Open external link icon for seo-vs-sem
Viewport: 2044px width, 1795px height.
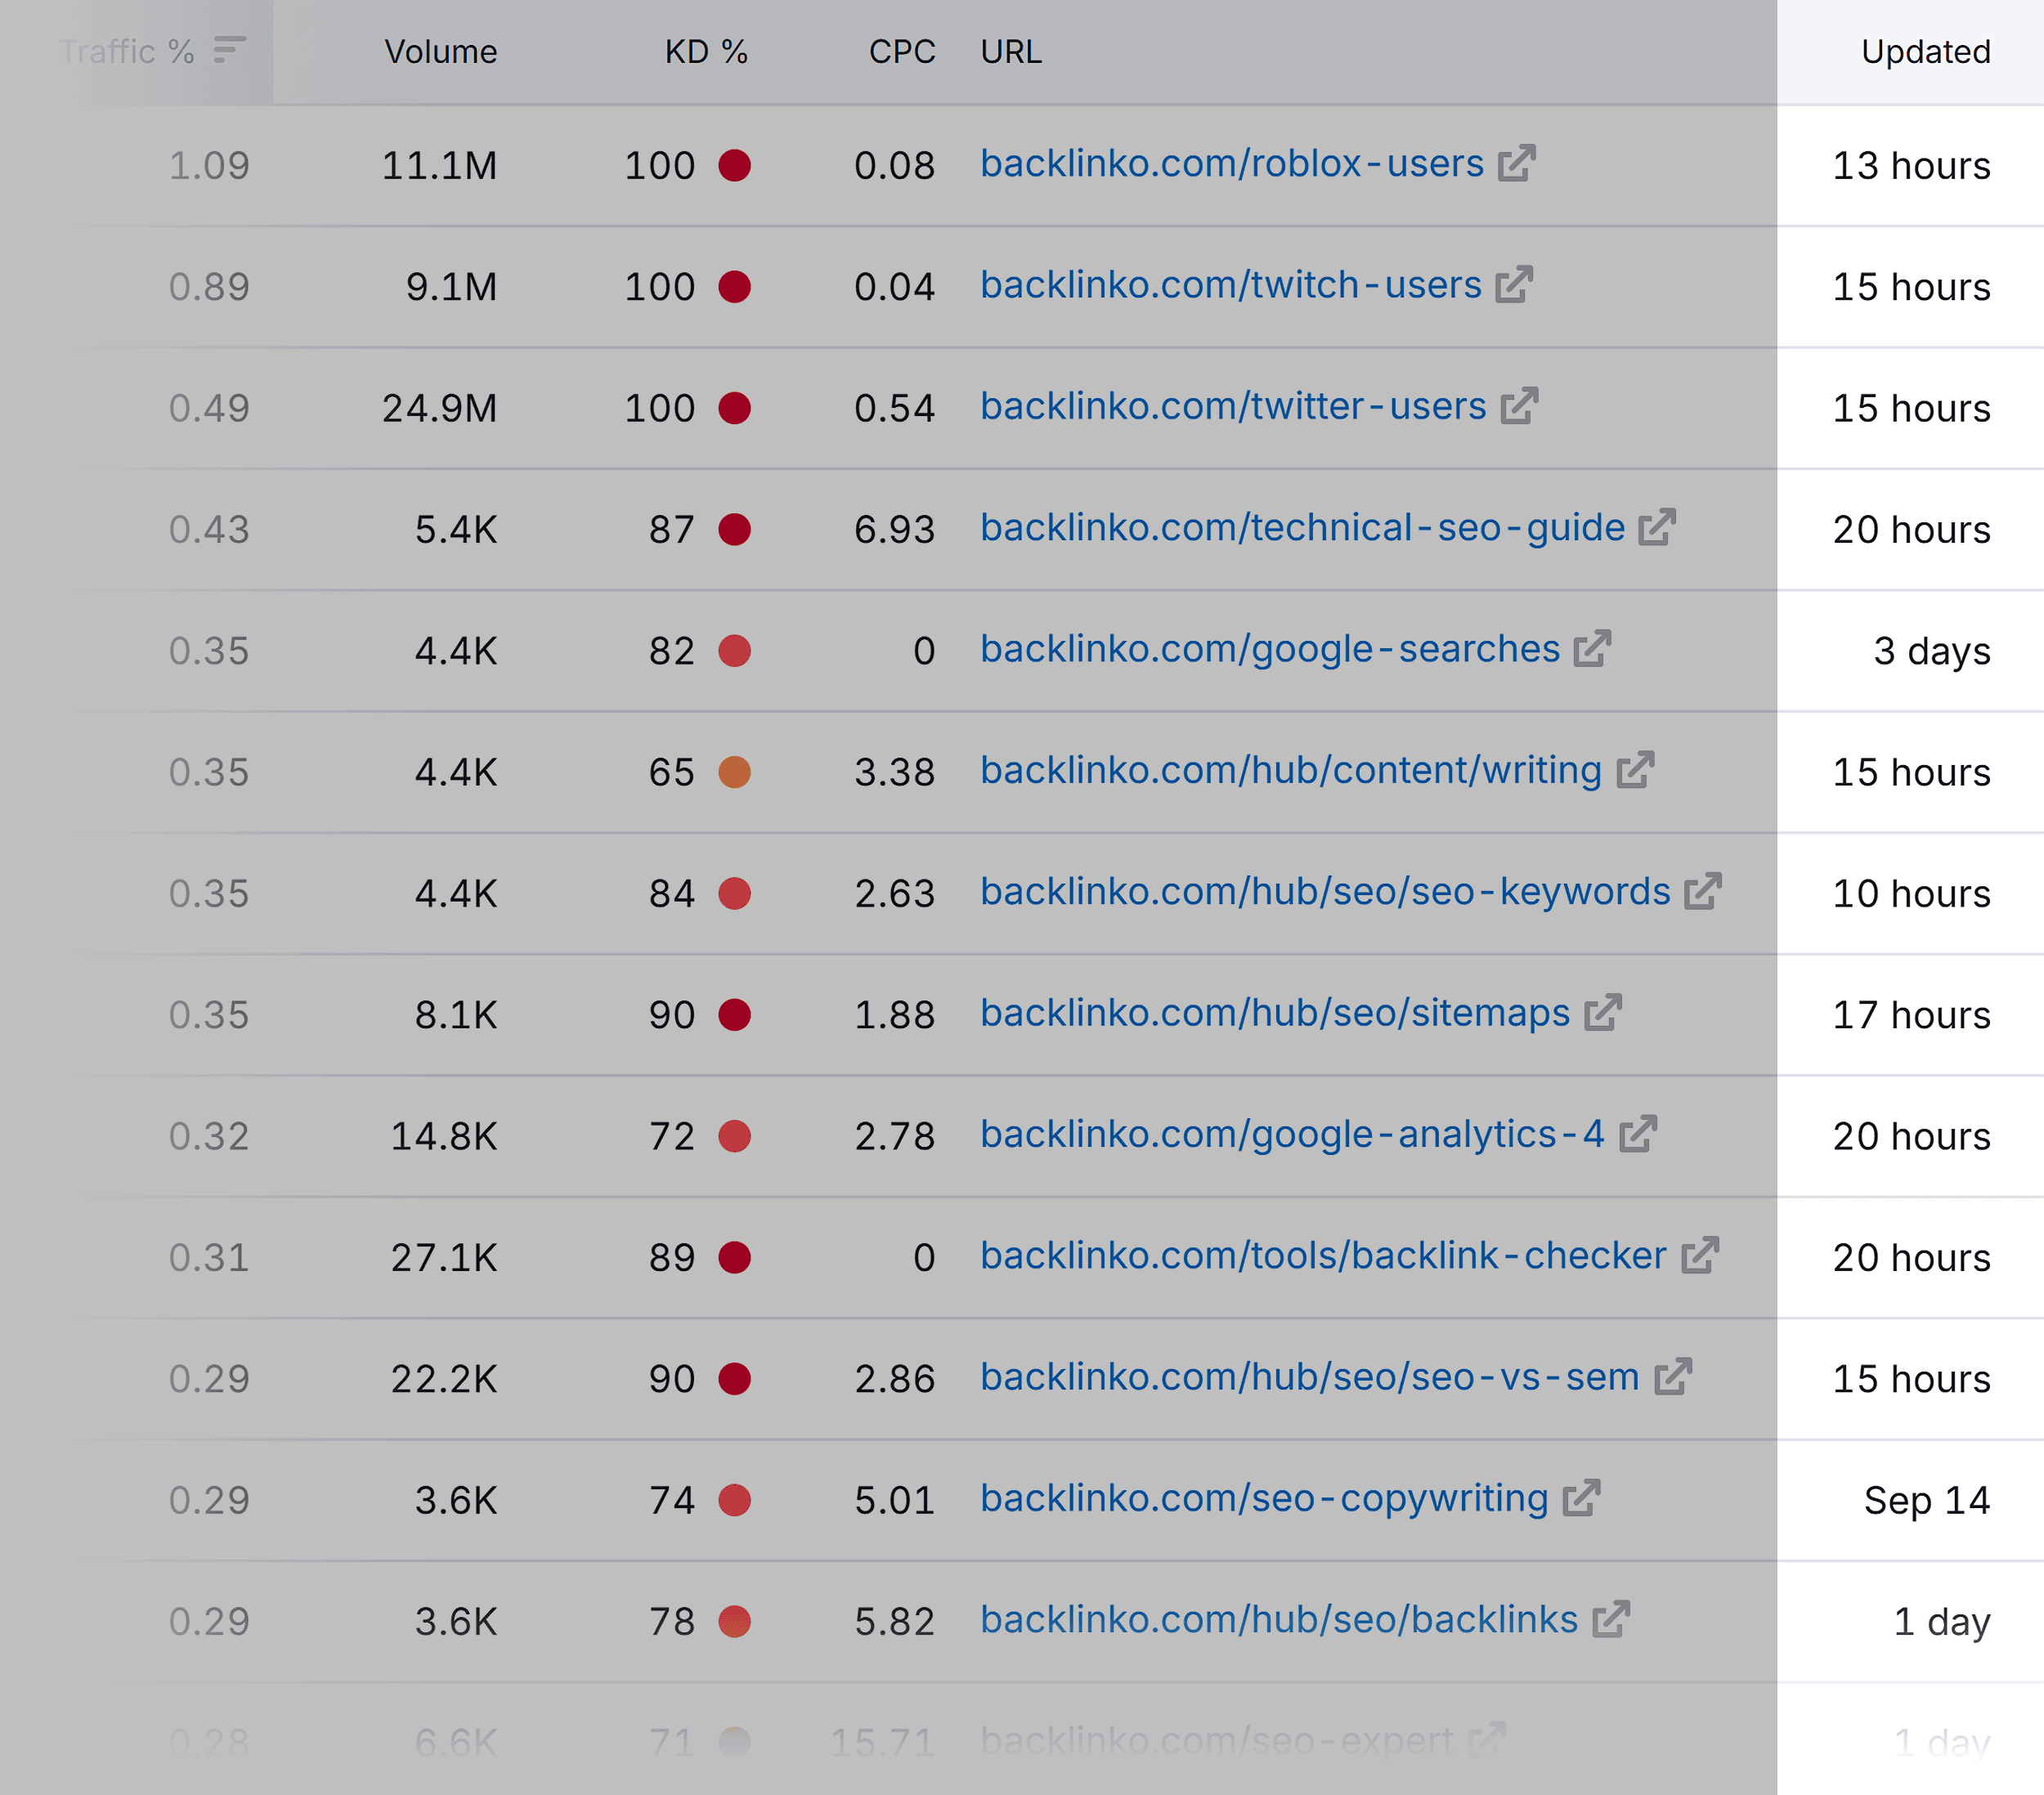point(1673,1377)
